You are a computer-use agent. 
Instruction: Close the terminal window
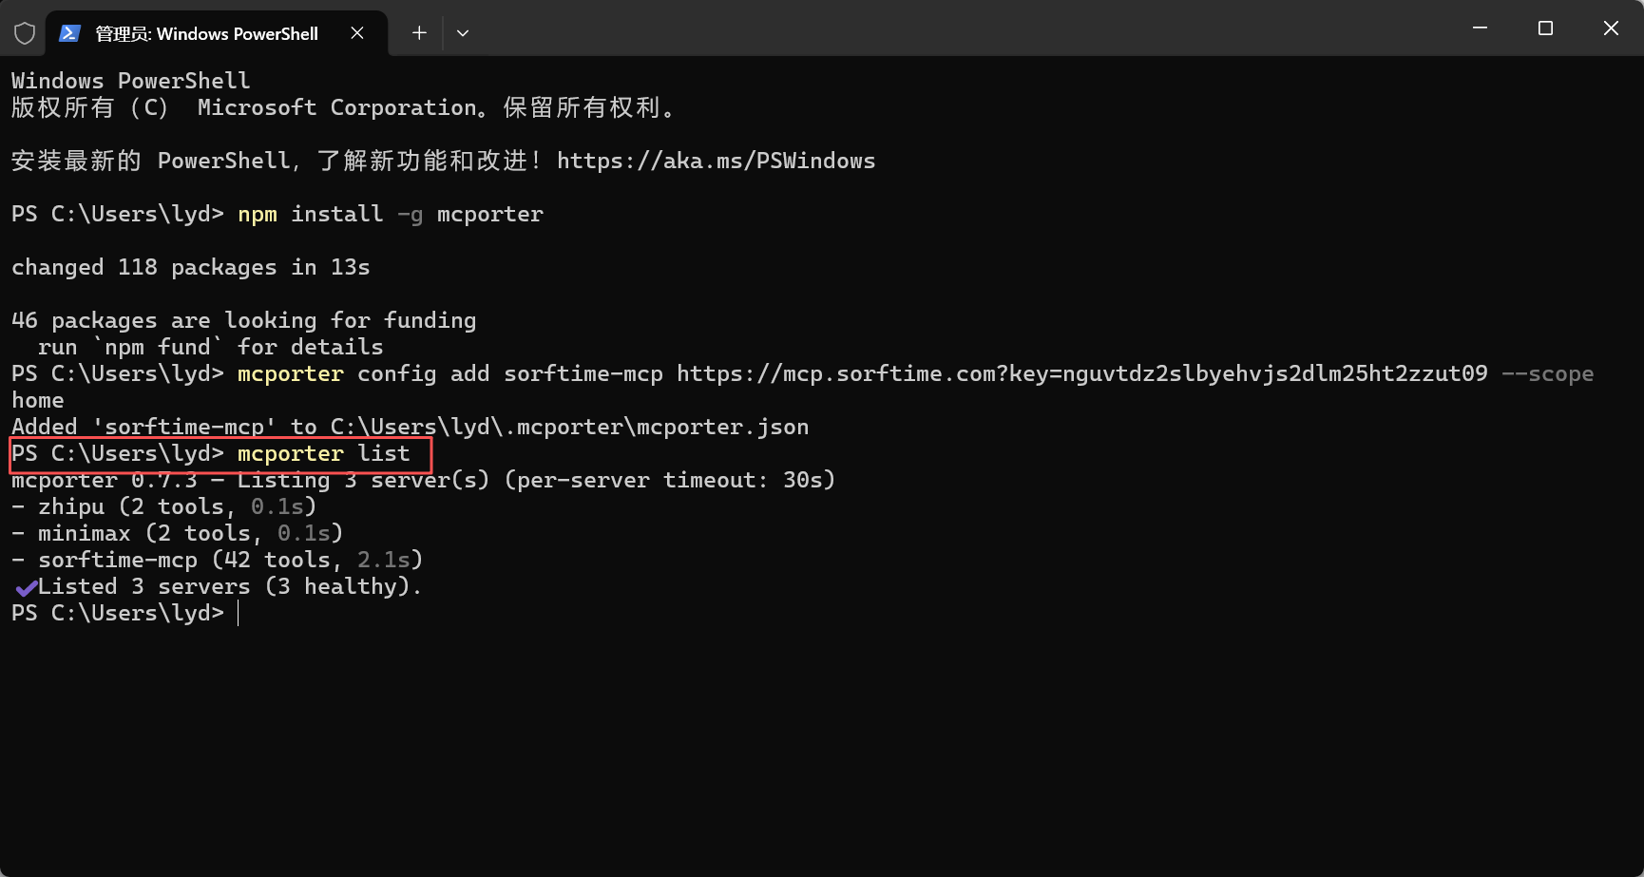tap(1611, 29)
